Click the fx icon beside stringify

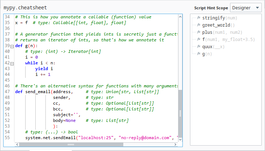(199, 18)
